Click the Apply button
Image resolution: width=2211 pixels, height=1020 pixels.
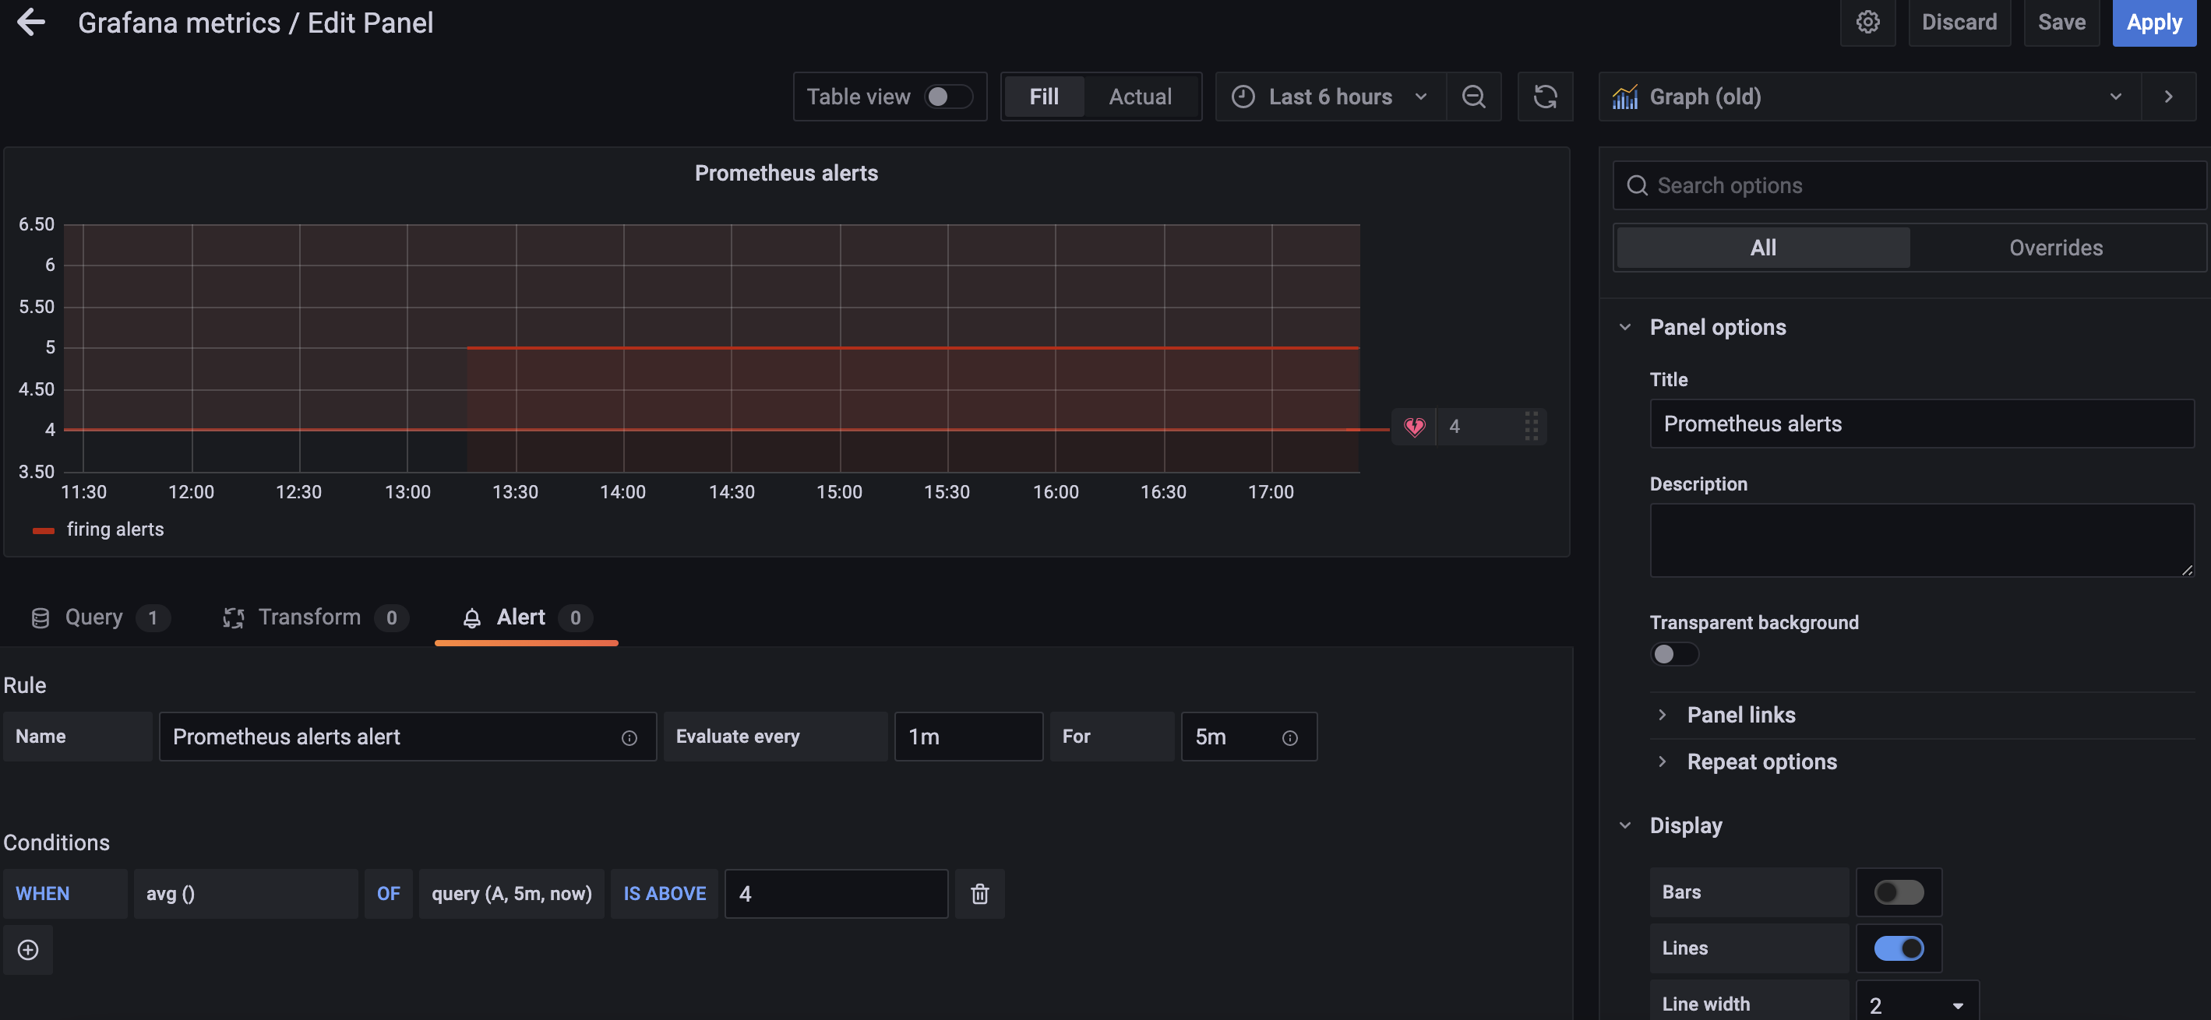(2153, 23)
